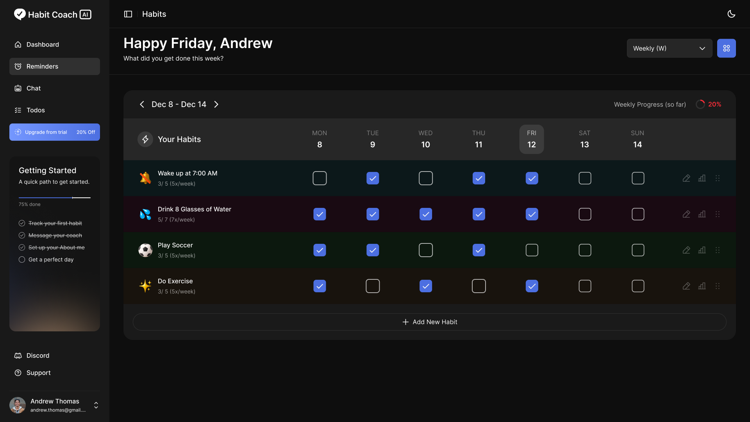750x422 pixels.
Task: Open Dashboard in sidebar
Action: pyautogui.click(x=55, y=45)
